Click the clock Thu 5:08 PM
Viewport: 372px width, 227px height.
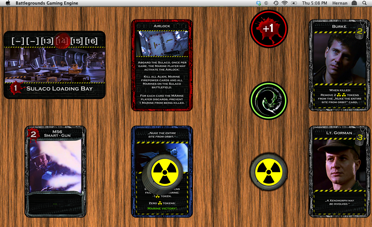pos(315,3)
